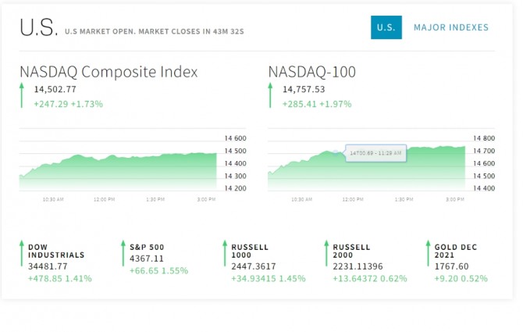Click the Gold Dec 2021 up arrow icon
The width and height of the screenshot is (523, 332).
(x=427, y=255)
